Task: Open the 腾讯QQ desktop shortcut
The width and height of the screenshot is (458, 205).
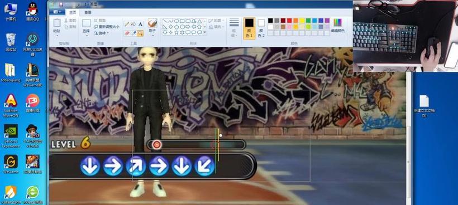Action: (32, 12)
